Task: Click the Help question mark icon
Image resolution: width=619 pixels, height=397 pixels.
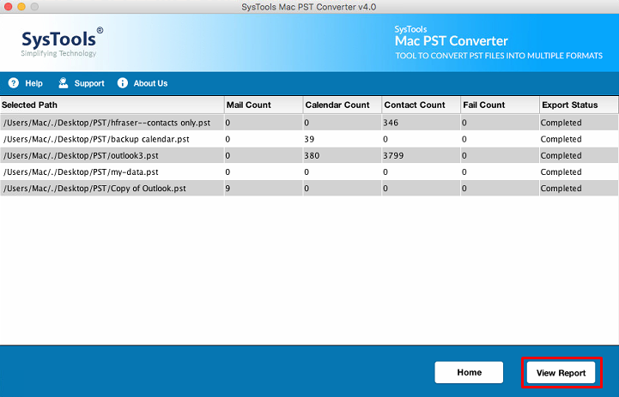Action: coord(14,83)
